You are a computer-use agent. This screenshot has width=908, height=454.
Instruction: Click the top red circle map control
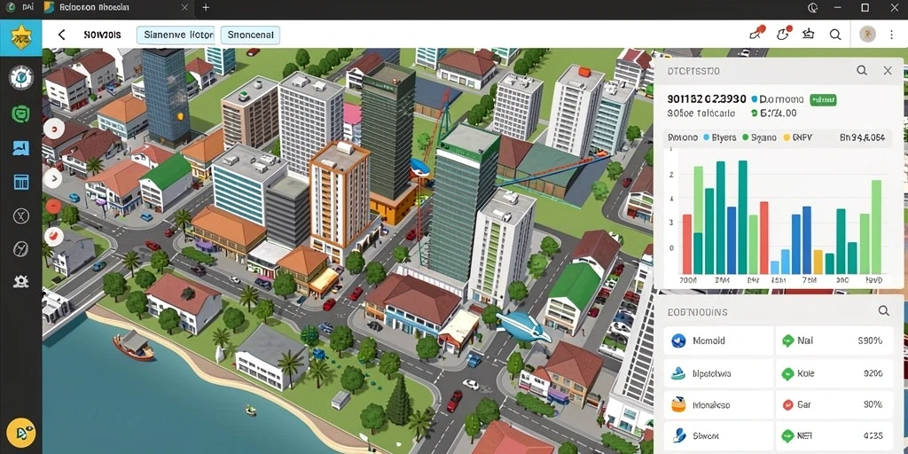53,129
